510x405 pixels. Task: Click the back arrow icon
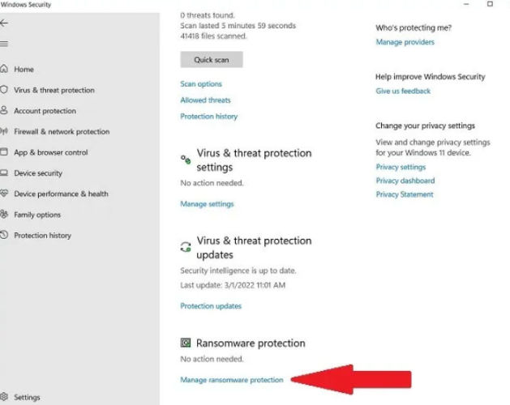coord(5,23)
